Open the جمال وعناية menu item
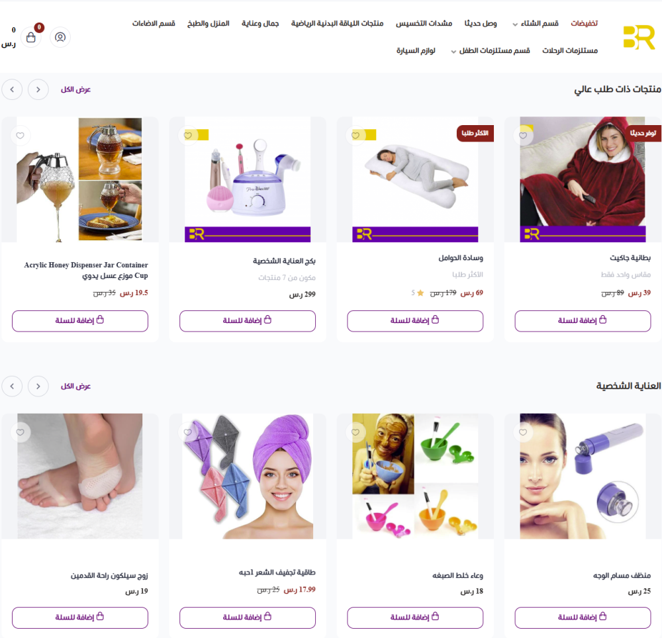This screenshot has height=638, width=662. click(260, 24)
